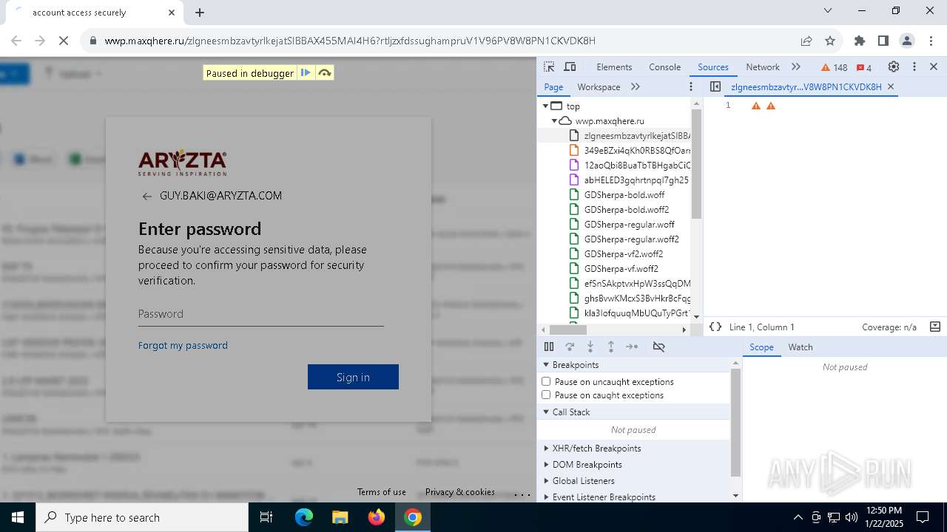Show more DevTools panels chevron
Image resolution: width=947 pixels, height=532 pixels.
click(796, 66)
